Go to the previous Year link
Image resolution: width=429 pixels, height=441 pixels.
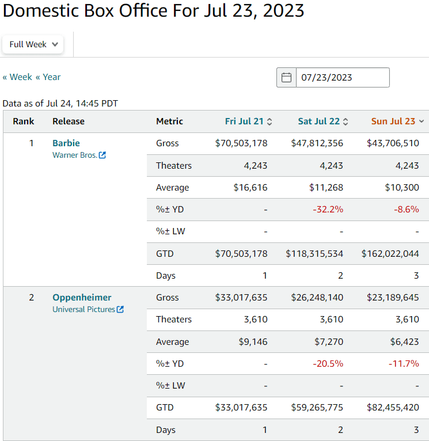pos(48,77)
